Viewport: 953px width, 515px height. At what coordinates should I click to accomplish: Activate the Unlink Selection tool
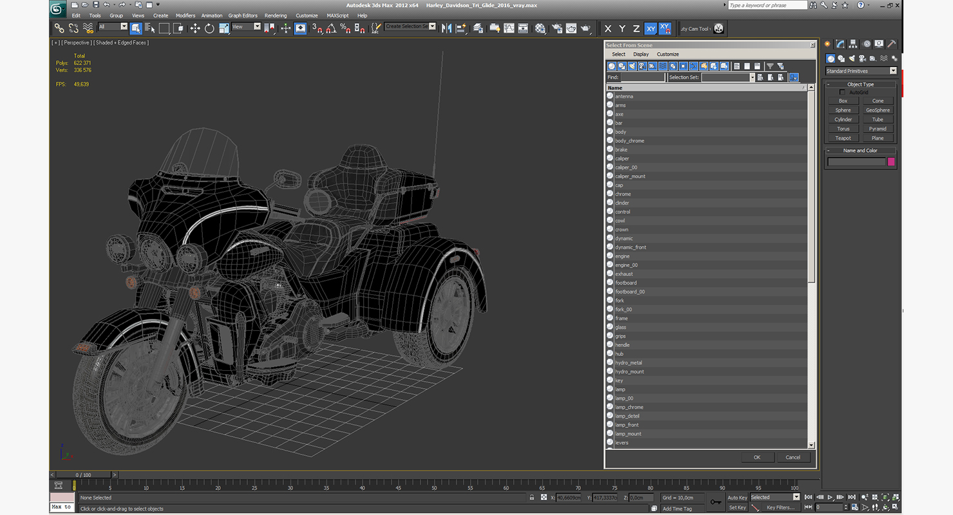[x=73, y=28]
